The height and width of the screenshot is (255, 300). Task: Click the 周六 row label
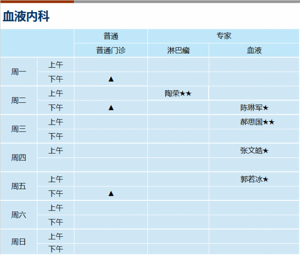(x=19, y=215)
